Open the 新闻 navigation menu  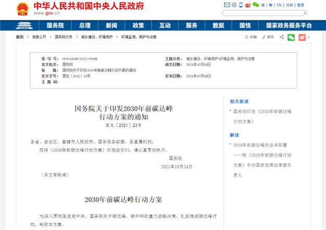(x=111, y=26)
